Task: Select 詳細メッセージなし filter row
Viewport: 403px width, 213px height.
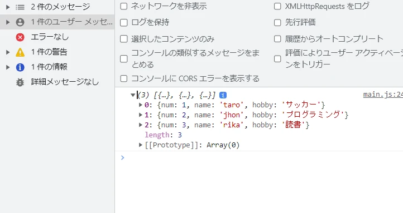Action: coord(57,82)
